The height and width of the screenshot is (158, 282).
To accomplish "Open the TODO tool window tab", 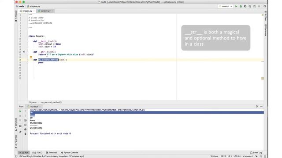I will 37,153.
